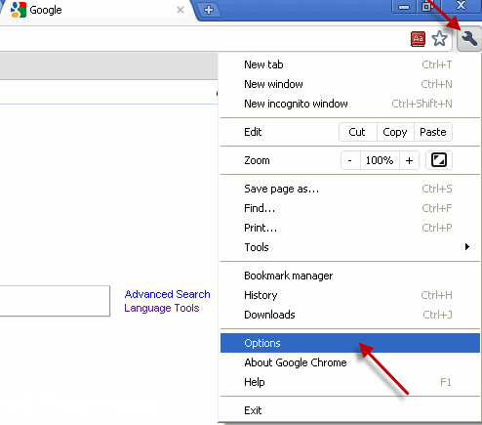Open a new tab with plus button
The height and width of the screenshot is (425, 482).
point(209,10)
